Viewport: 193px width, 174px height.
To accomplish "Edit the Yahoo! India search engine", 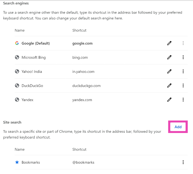I will pyautogui.click(x=169, y=71).
